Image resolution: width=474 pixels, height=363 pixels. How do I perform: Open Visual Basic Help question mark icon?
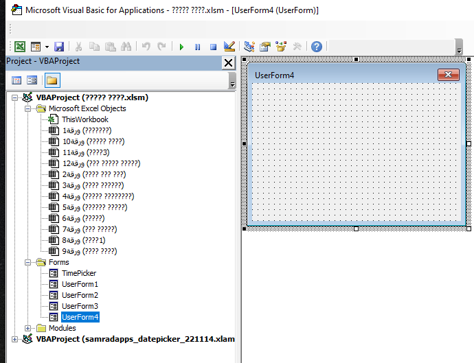click(x=317, y=47)
